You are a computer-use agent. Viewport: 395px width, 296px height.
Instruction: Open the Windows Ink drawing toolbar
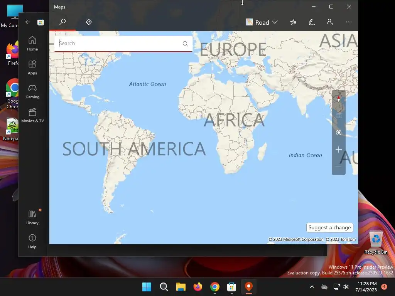312,22
